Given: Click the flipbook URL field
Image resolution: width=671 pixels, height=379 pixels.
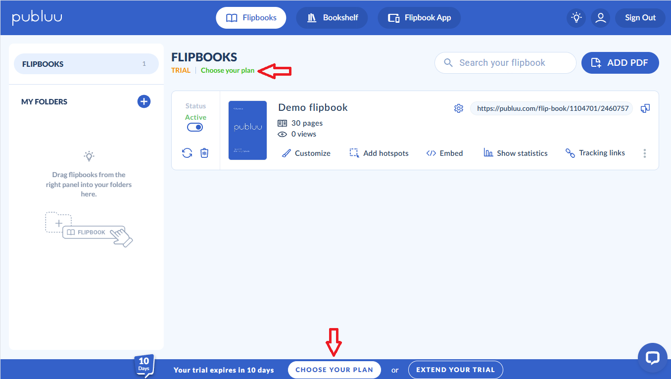Looking at the screenshot, I should click(x=552, y=108).
